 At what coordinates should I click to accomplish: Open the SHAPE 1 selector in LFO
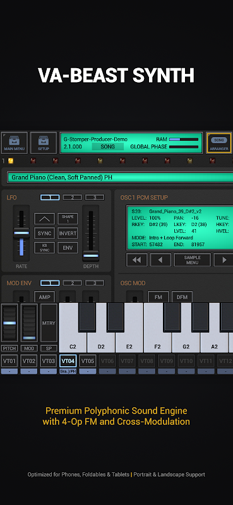pos(68,219)
